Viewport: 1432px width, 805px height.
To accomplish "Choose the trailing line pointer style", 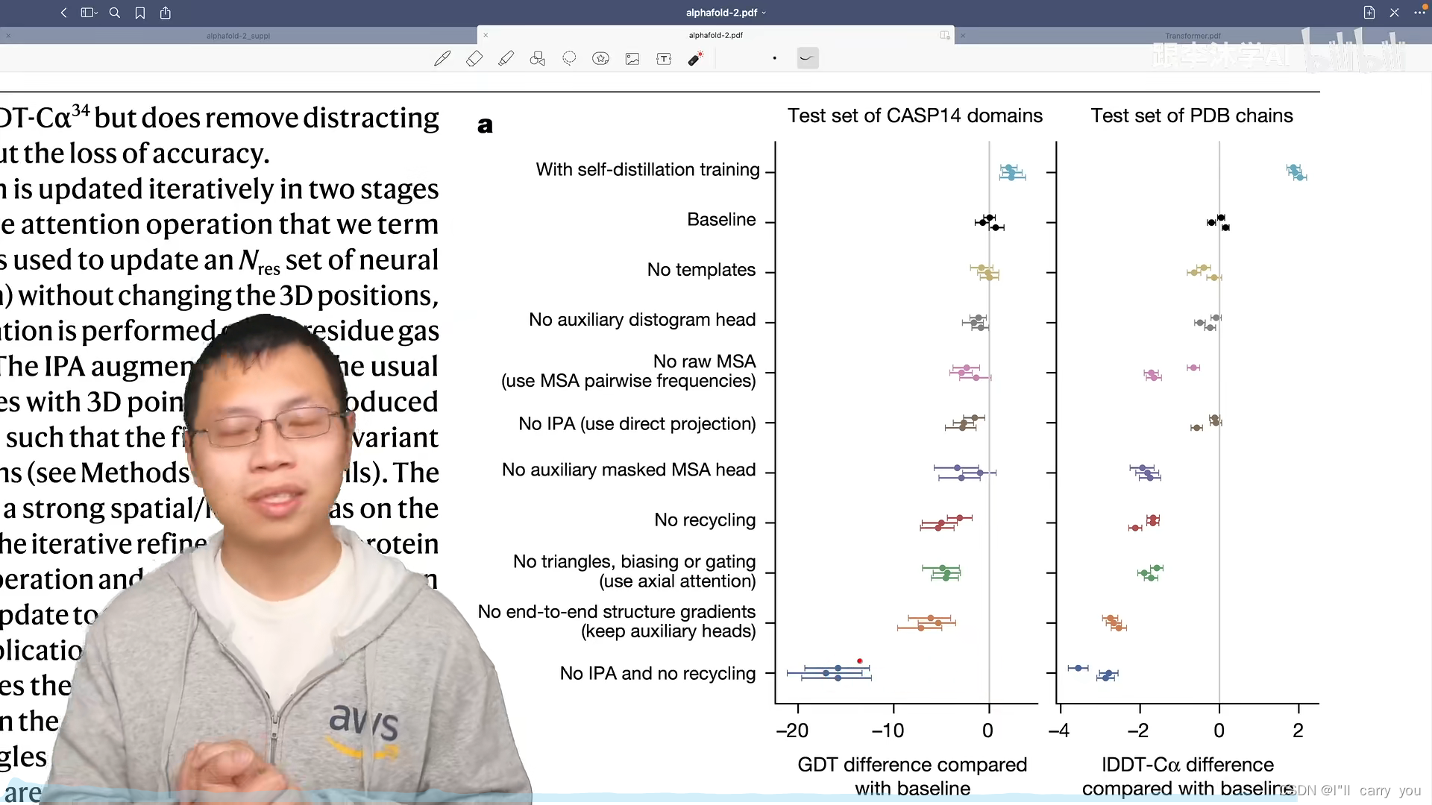I will [x=807, y=58].
